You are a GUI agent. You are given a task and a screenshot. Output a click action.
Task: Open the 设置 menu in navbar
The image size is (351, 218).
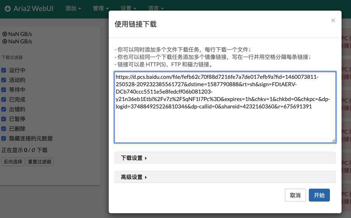(x=128, y=9)
